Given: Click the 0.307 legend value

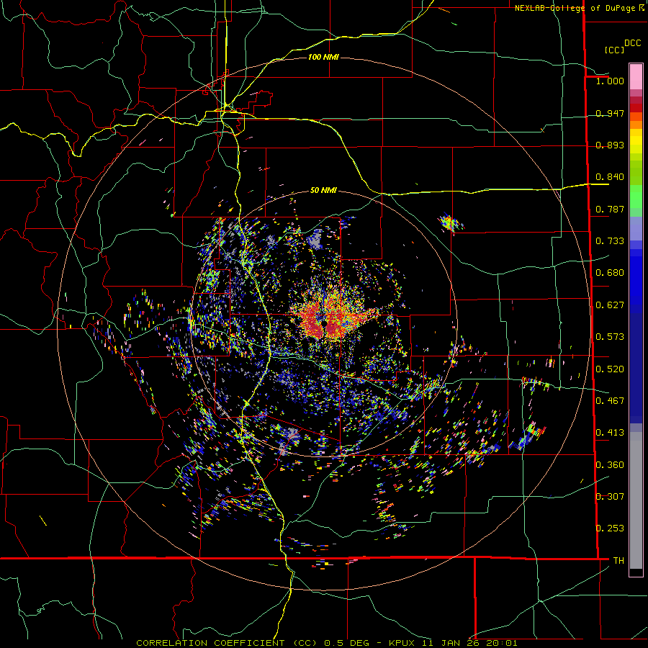Looking at the screenshot, I should pos(610,497).
